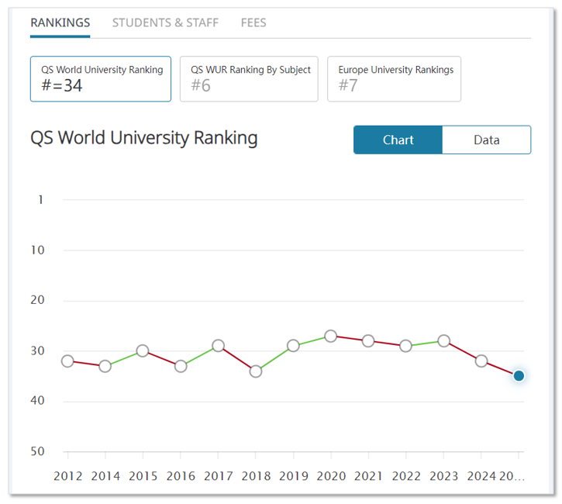This screenshot has width=562, height=504.
Task: Click the 2020 data point on the chart
Action: click(x=331, y=337)
